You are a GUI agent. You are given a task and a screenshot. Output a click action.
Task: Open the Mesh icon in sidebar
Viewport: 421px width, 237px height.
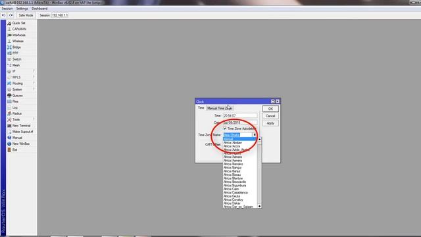(9, 65)
